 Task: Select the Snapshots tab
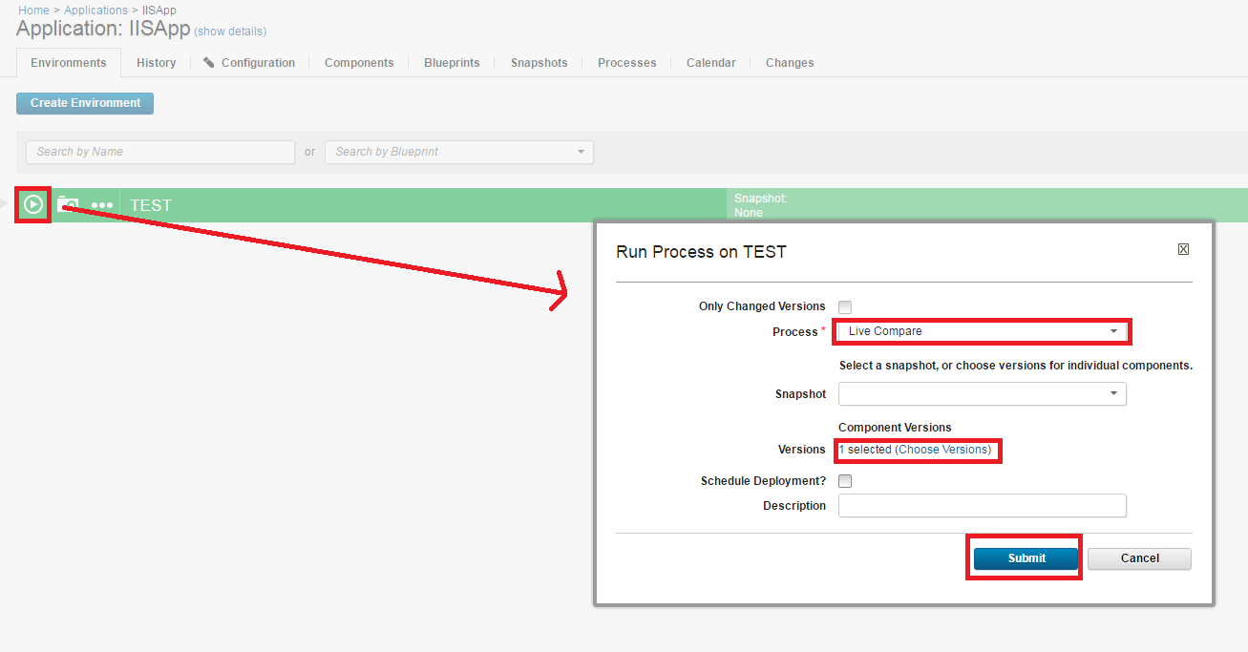(539, 63)
